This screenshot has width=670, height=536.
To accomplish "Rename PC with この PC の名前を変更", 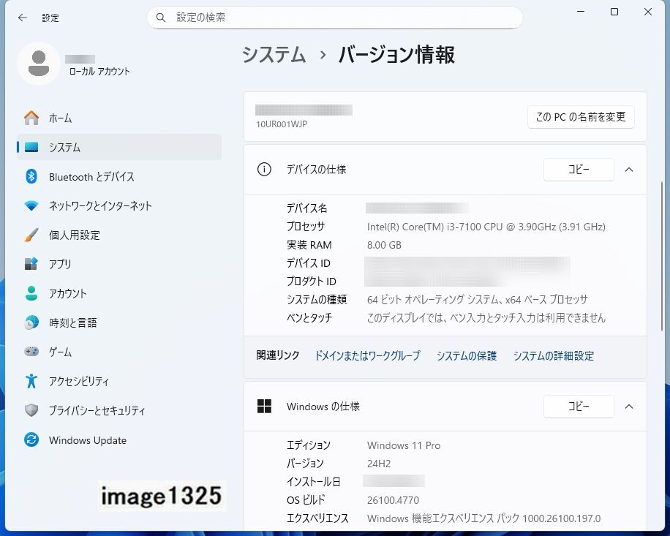I will click(x=581, y=117).
